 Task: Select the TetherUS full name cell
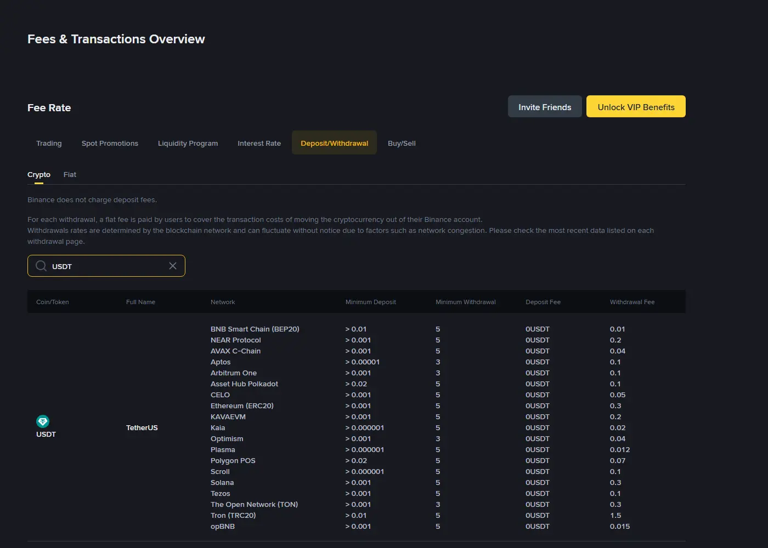(142, 427)
